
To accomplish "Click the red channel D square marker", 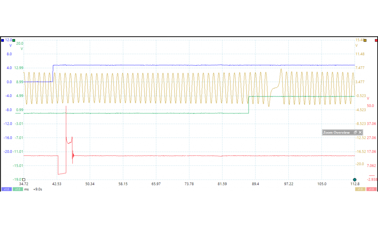I will (x=376, y=40).
